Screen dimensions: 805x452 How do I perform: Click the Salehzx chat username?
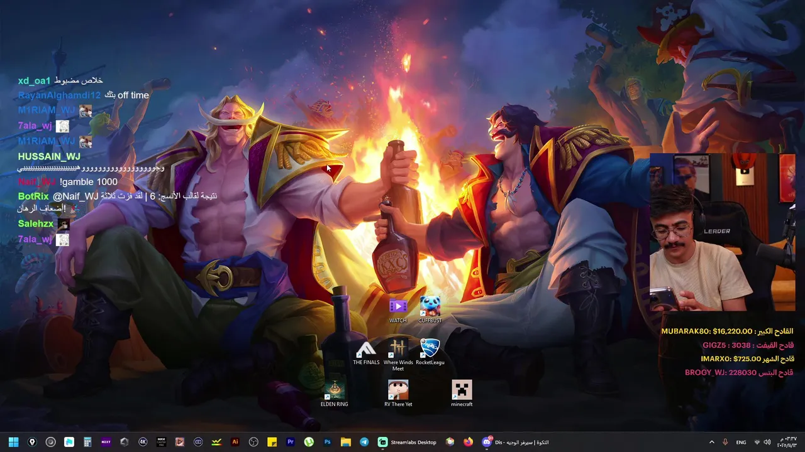pyautogui.click(x=36, y=223)
